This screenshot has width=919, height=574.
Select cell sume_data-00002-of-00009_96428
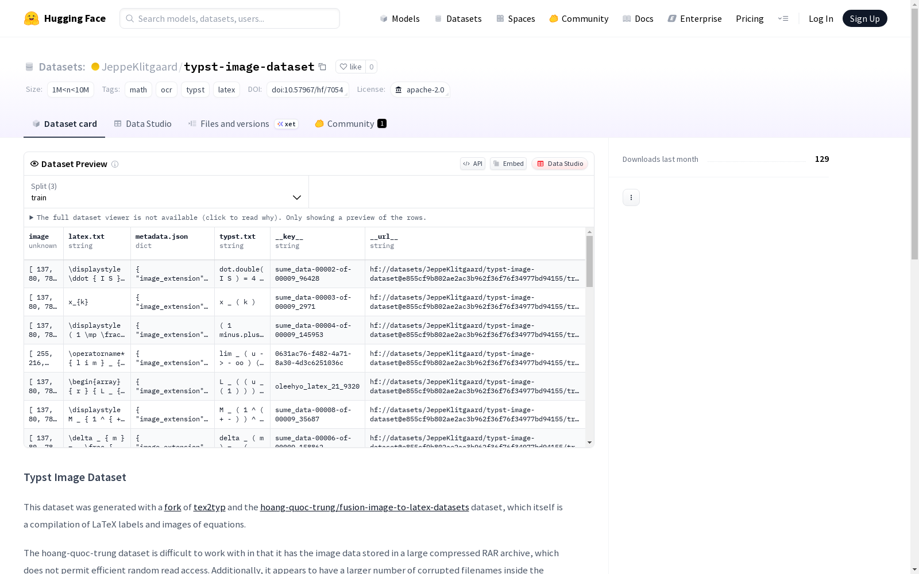(x=318, y=274)
